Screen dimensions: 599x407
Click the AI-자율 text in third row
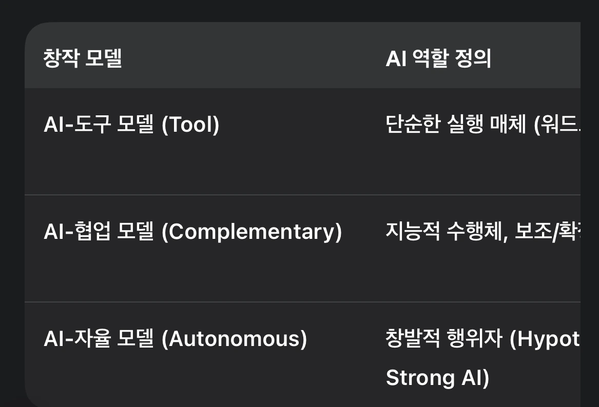tap(77, 339)
